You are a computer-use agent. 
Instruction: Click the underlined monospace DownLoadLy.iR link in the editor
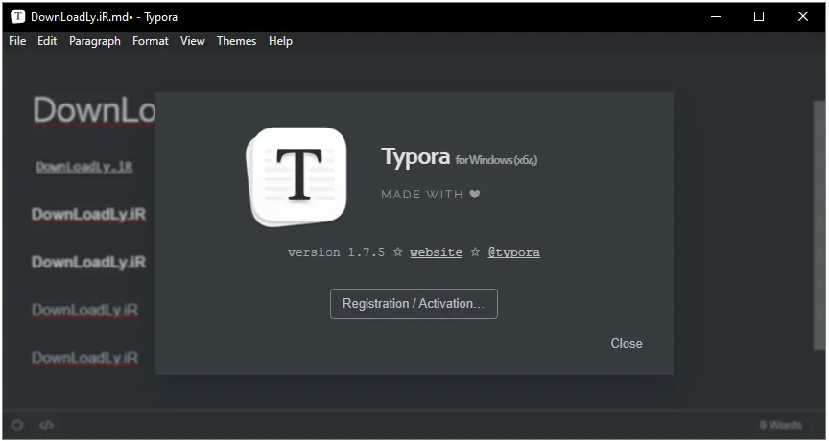click(84, 167)
